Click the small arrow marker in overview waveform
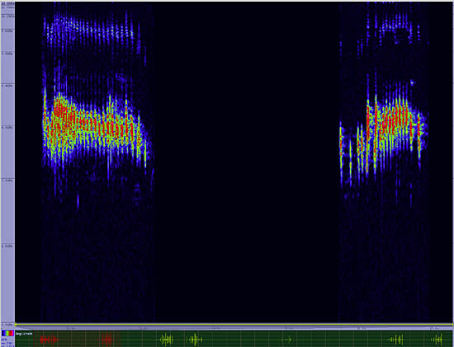The height and width of the screenshot is (347, 454). pyautogui.click(x=286, y=340)
